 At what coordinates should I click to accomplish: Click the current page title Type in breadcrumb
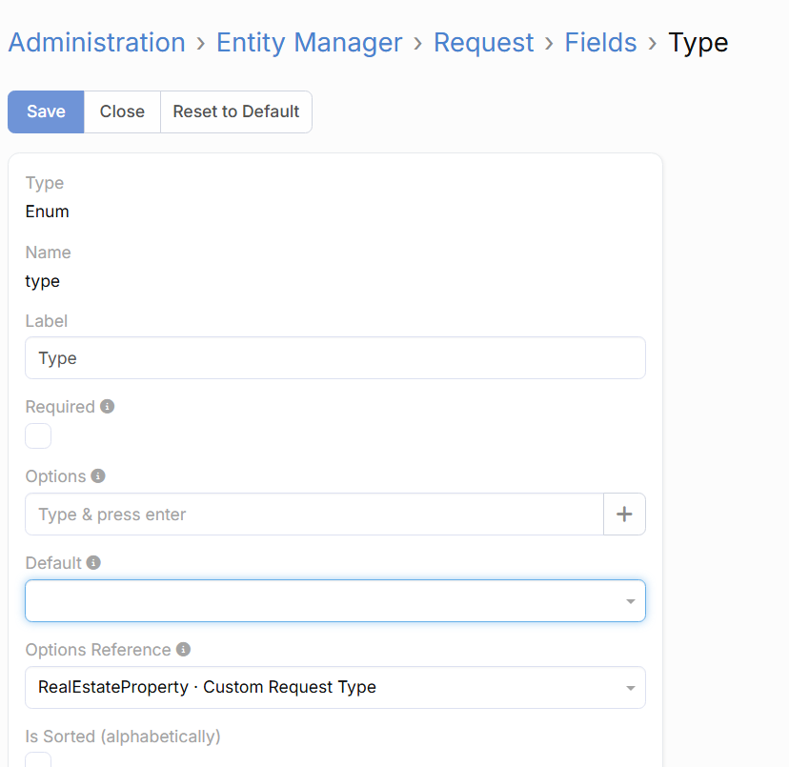698,43
